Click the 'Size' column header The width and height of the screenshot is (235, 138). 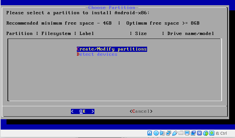click(141, 33)
